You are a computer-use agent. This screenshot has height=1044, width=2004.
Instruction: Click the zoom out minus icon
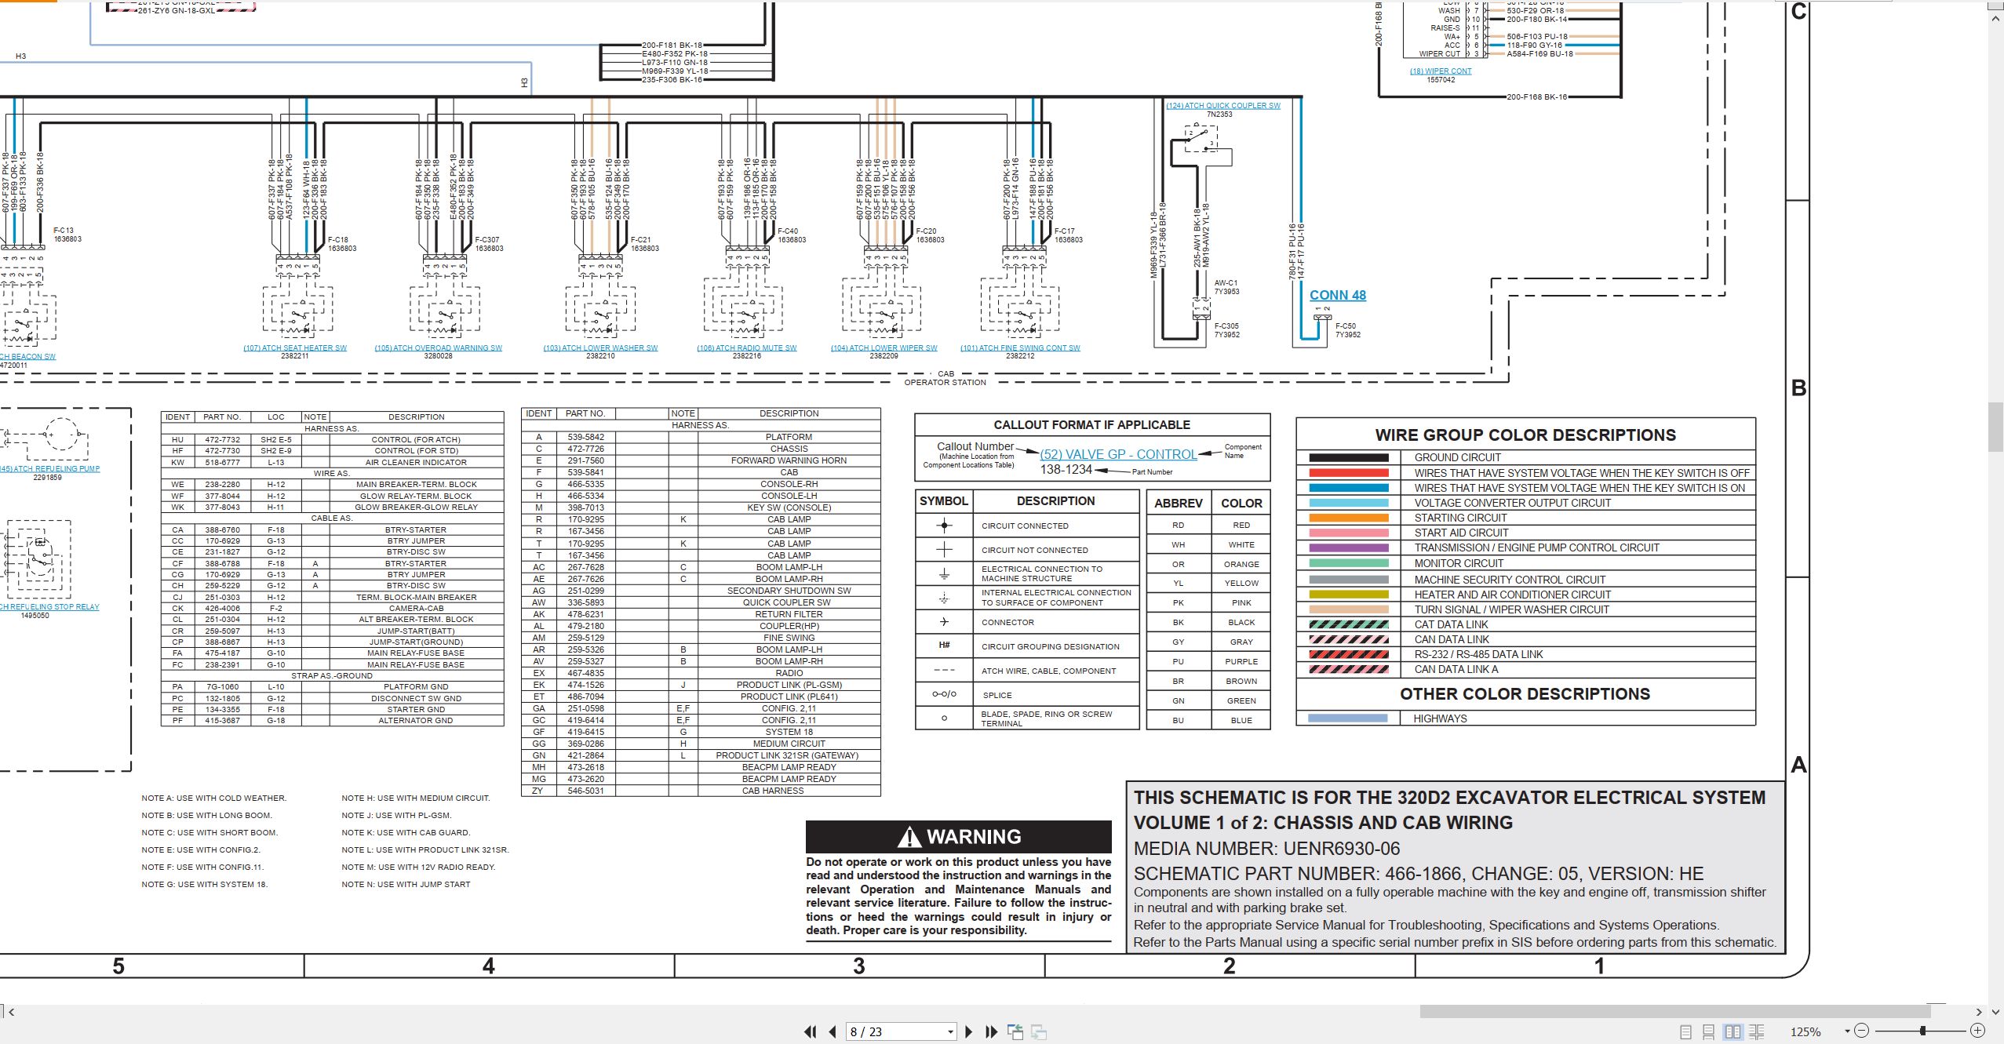pyautogui.click(x=1862, y=1031)
